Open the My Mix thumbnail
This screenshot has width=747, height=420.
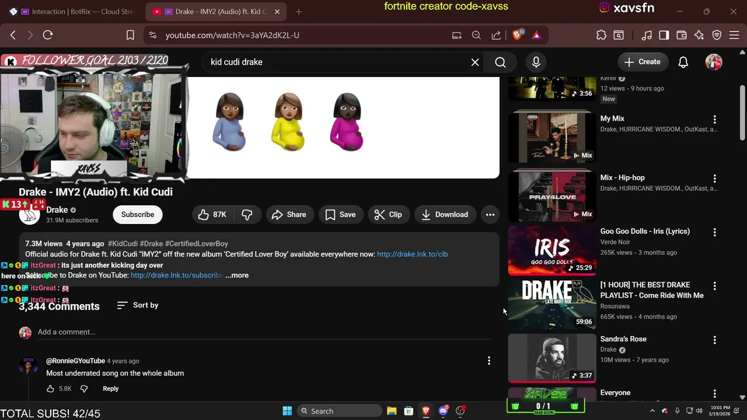552,137
